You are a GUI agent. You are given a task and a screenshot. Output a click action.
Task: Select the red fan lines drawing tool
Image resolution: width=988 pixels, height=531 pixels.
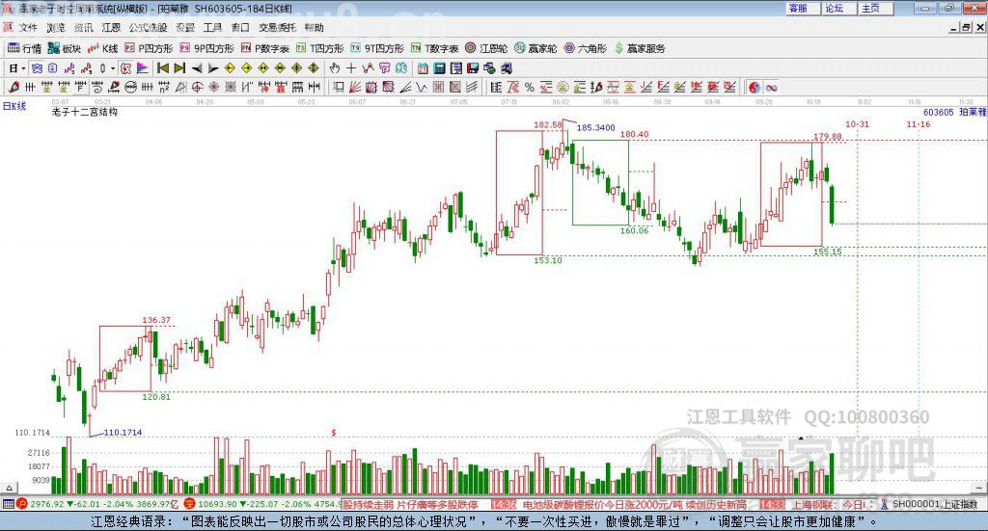coord(355,88)
